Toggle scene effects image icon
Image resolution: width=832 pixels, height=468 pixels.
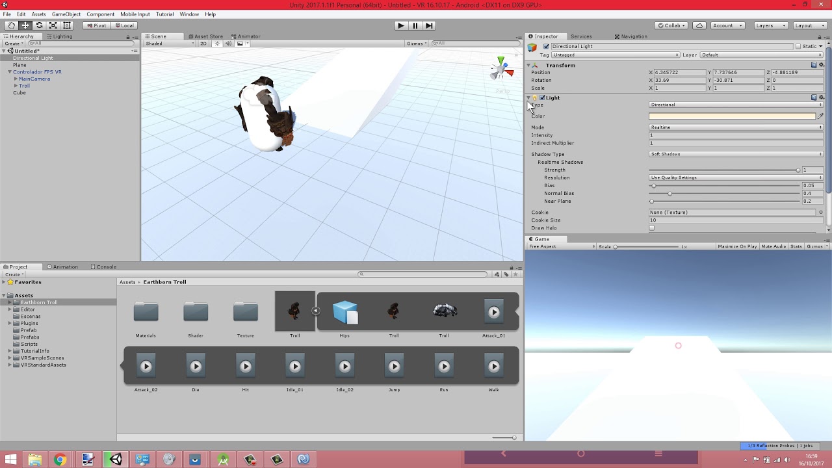click(x=240, y=44)
